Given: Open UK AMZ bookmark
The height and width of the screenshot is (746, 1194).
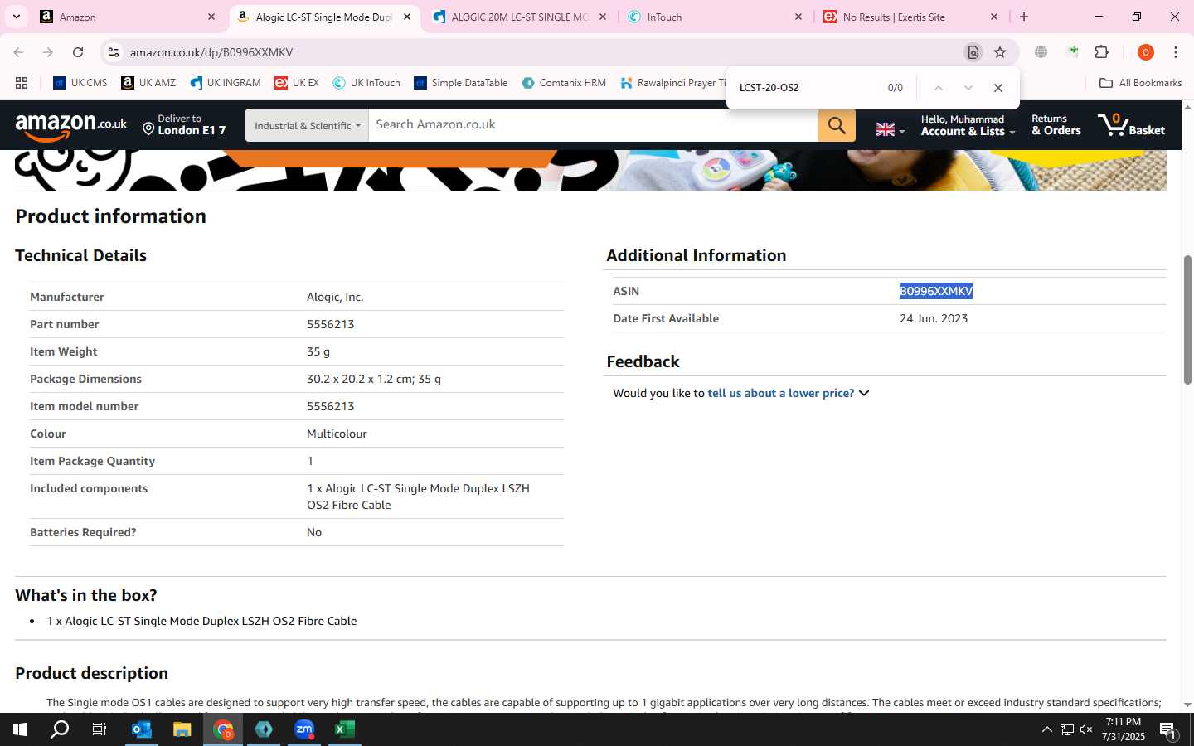Looking at the screenshot, I should point(148,83).
